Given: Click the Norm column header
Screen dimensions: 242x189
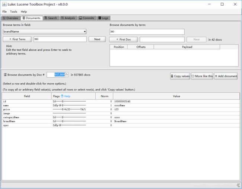Looking at the screenshot, I should tap(104, 96).
